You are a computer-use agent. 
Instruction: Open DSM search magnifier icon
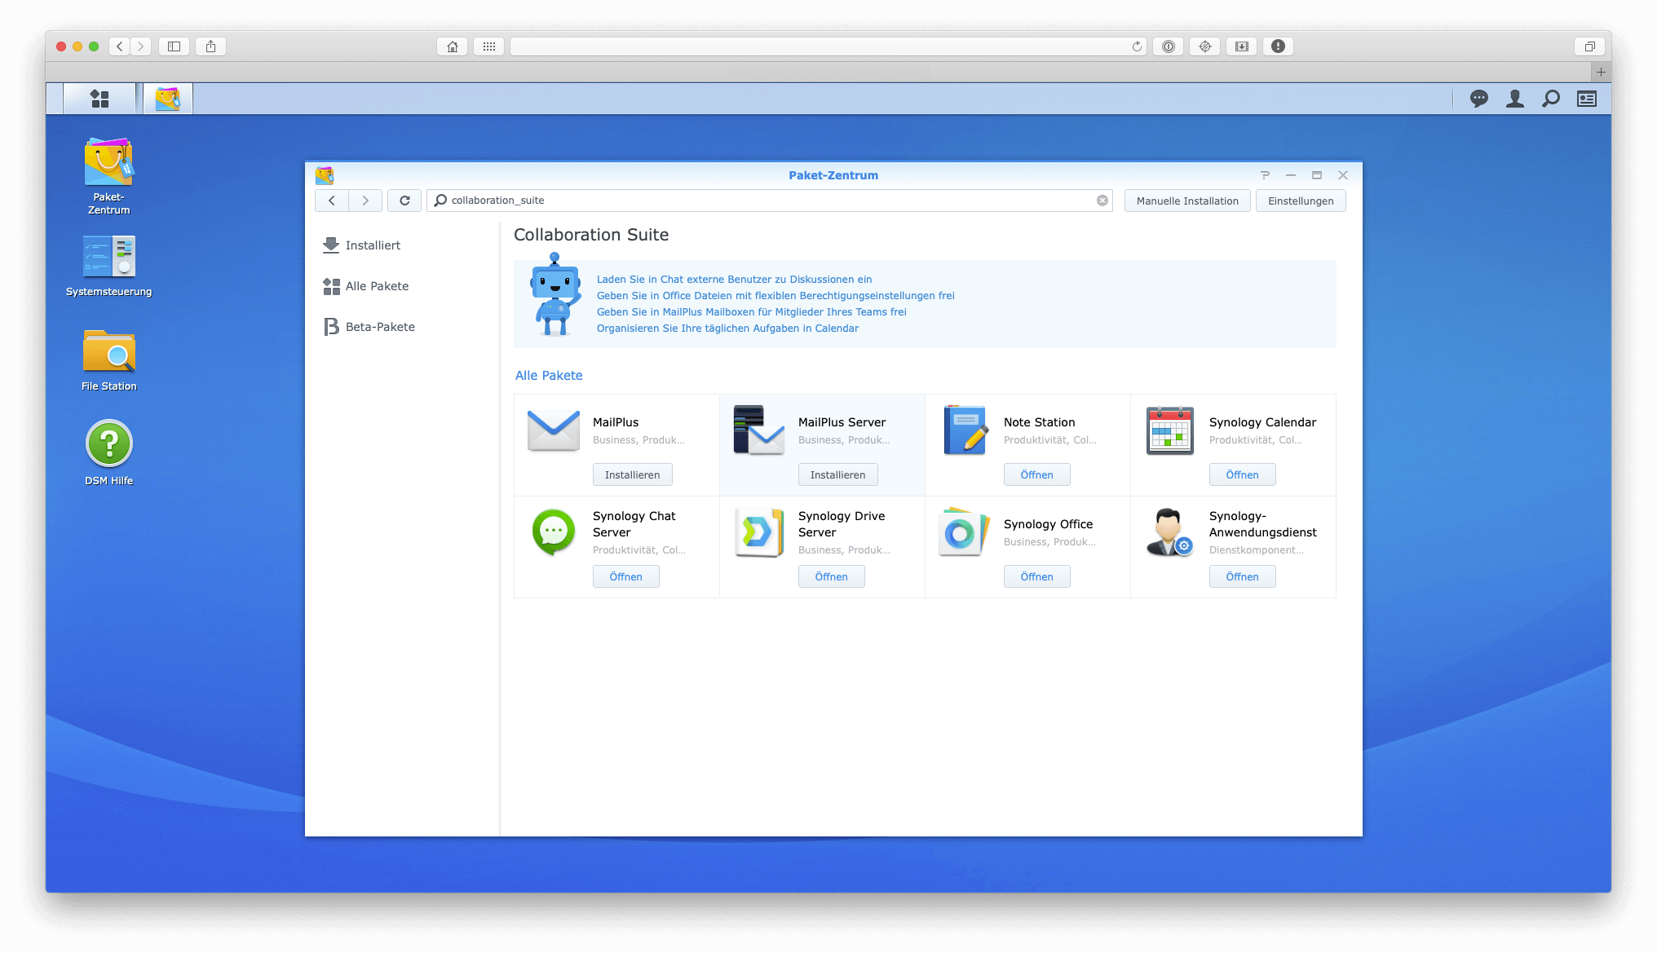click(x=1550, y=99)
